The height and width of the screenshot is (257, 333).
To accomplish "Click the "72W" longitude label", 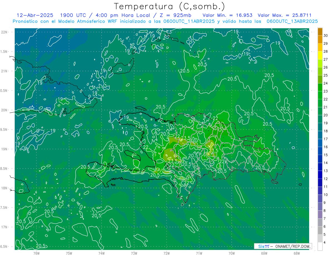I will 167,253.
